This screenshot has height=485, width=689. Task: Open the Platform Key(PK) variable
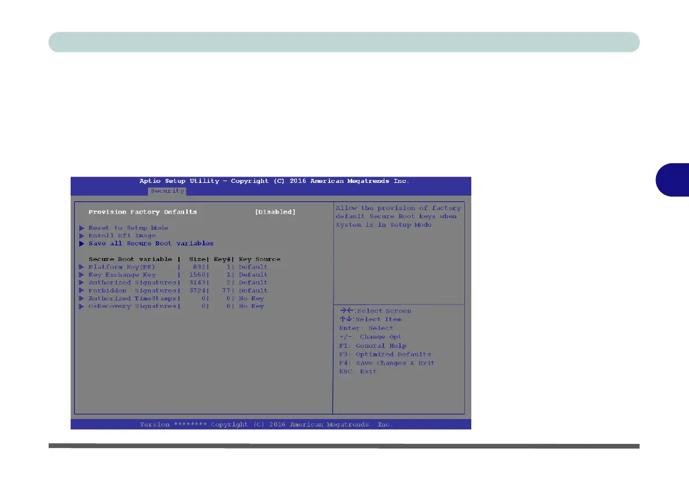[122, 267]
